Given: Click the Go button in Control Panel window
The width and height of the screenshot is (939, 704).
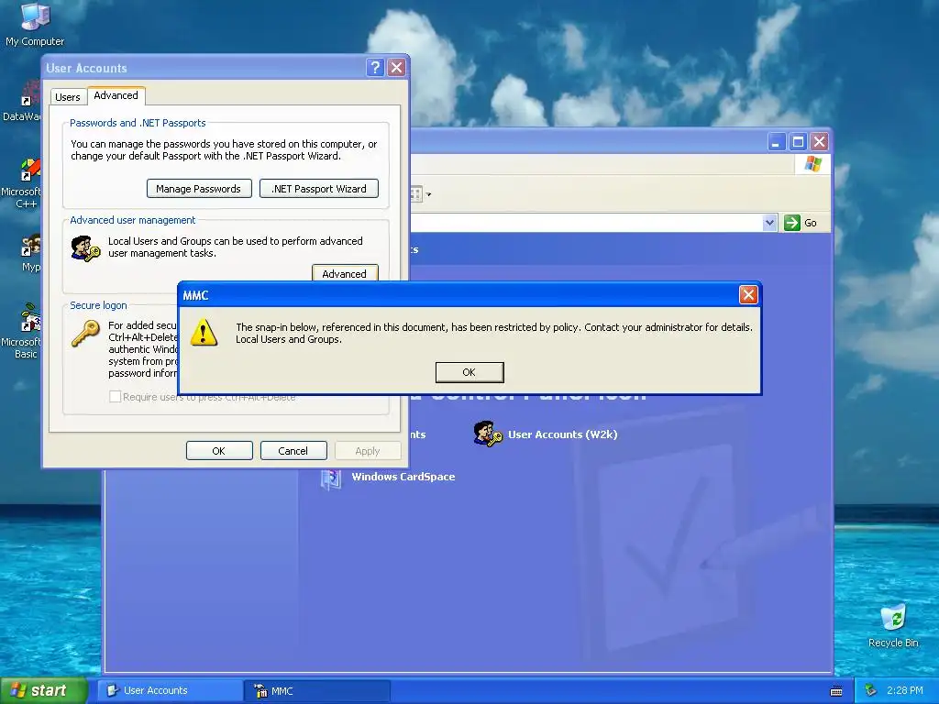Looking at the screenshot, I should click(x=801, y=223).
